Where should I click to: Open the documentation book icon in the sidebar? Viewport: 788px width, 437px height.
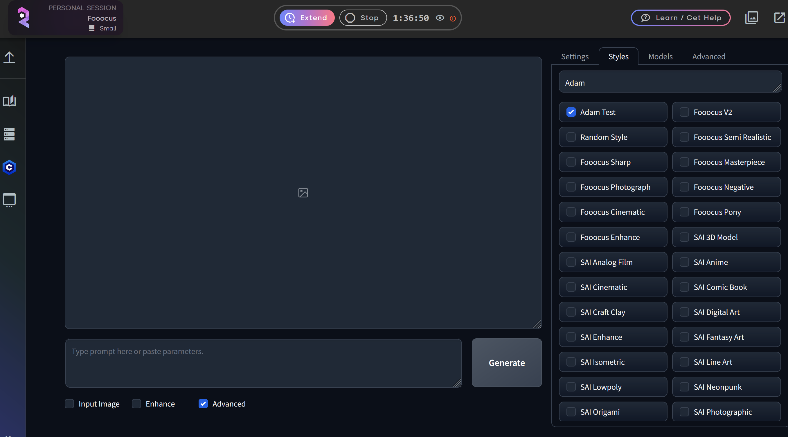tap(9, 101)
